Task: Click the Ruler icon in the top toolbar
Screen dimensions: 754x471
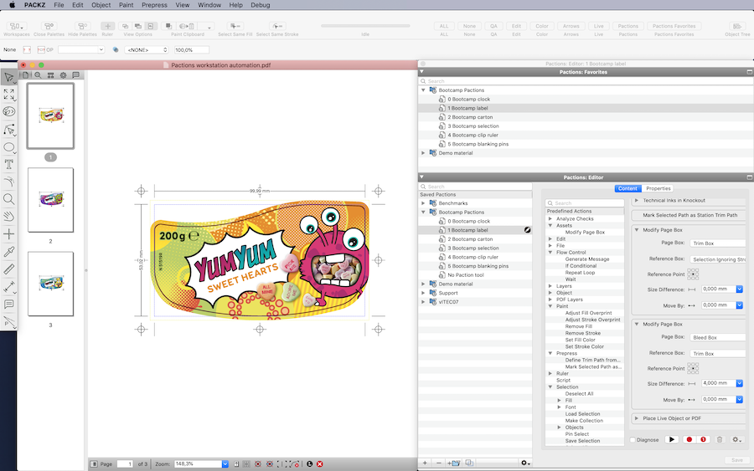Action: pyautogui.click(x=107, y=27)
